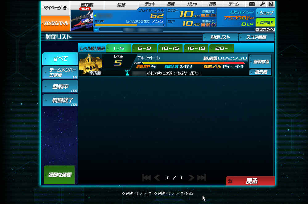
Task: Open the デッキ menu
Action: click(x=150, y=4)
